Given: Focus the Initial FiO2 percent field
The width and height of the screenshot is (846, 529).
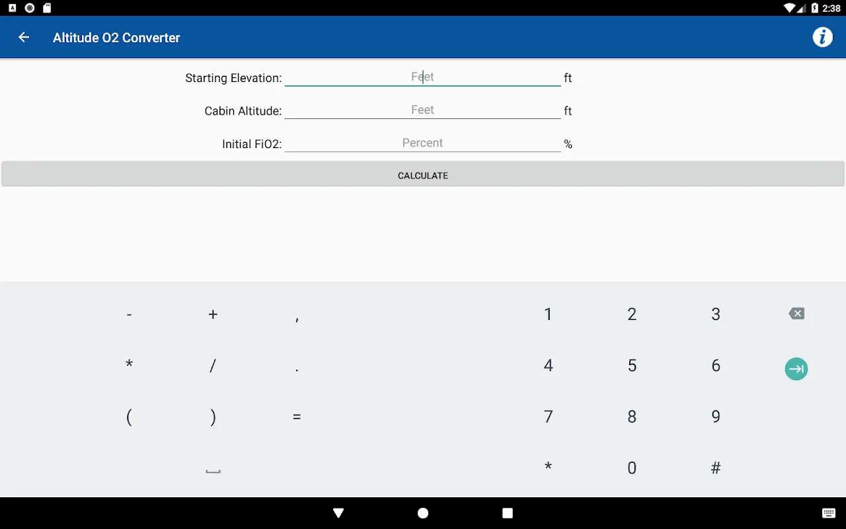Looking at the screenshot, I should click(x=422, y=143).
